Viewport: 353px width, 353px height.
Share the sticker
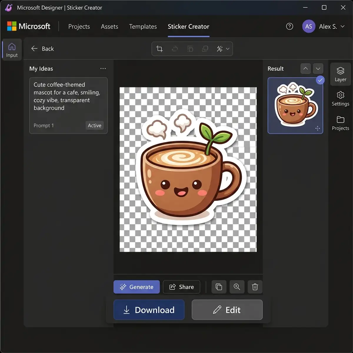click(x=182, y=287)
